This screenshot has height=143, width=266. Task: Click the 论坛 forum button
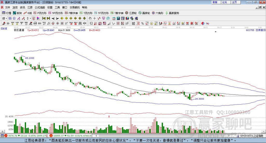pos(226,2)
